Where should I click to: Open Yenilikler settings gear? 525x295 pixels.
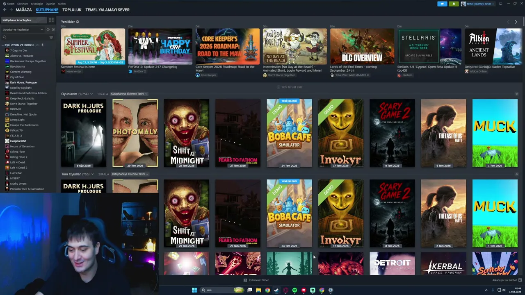tap(78, 22)
